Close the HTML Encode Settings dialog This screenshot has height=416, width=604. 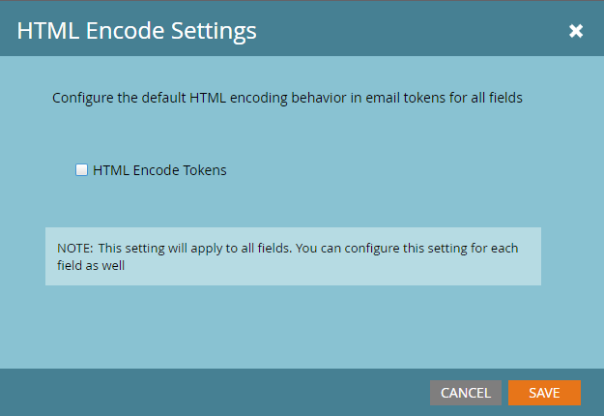(576, 31)
